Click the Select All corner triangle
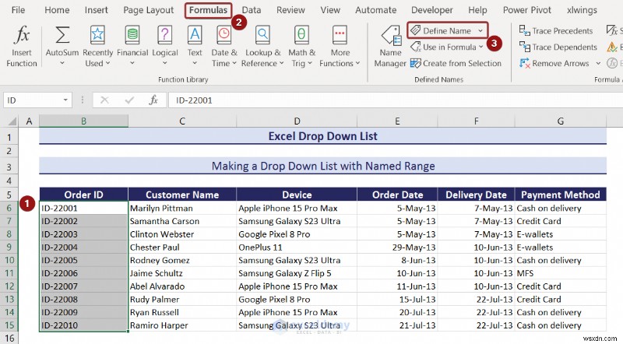Screen dimensions: 623x344 pos(12,121)
